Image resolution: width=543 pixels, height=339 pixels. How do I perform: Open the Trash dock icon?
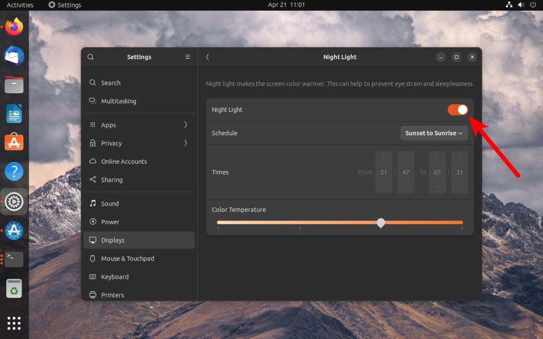(x=14, y=288)
